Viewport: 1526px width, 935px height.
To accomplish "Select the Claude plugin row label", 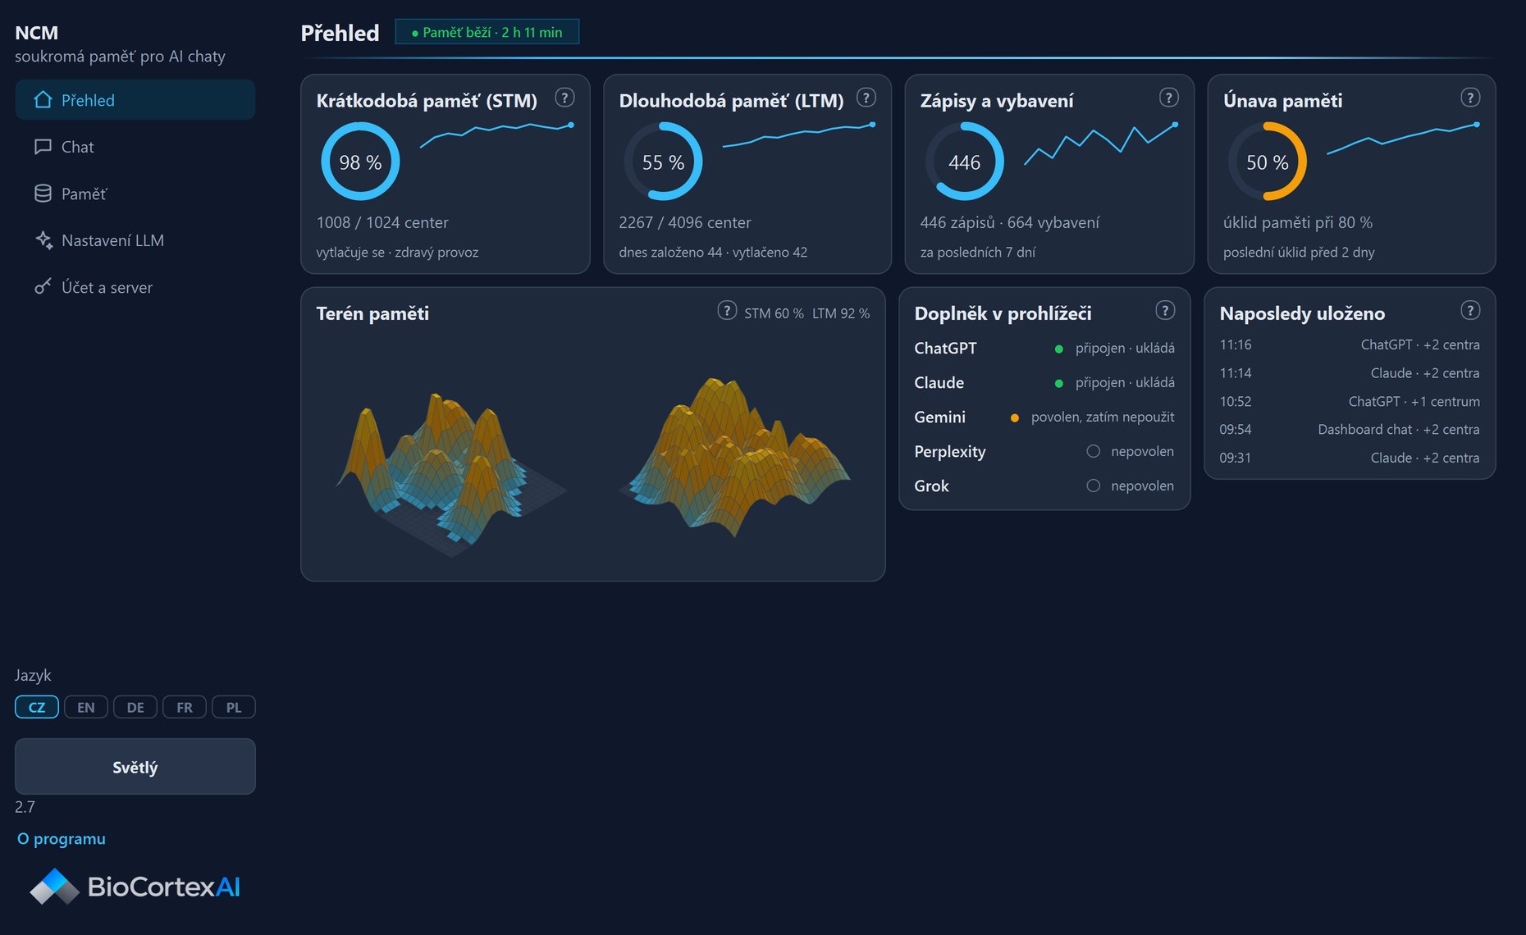I will (x=939, y=383).
